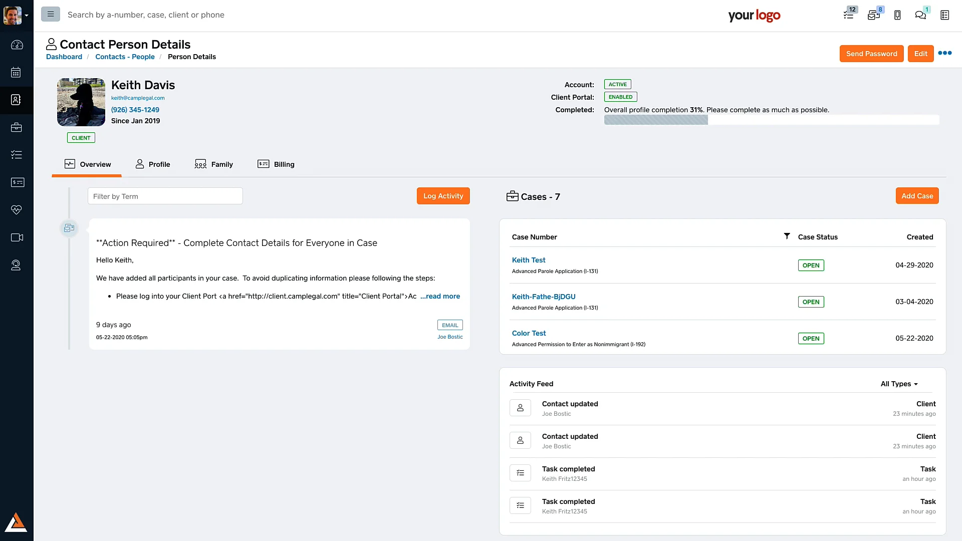Expand the email with read more link
Viewport: 962px width, 541px height.
coord(440,296)
